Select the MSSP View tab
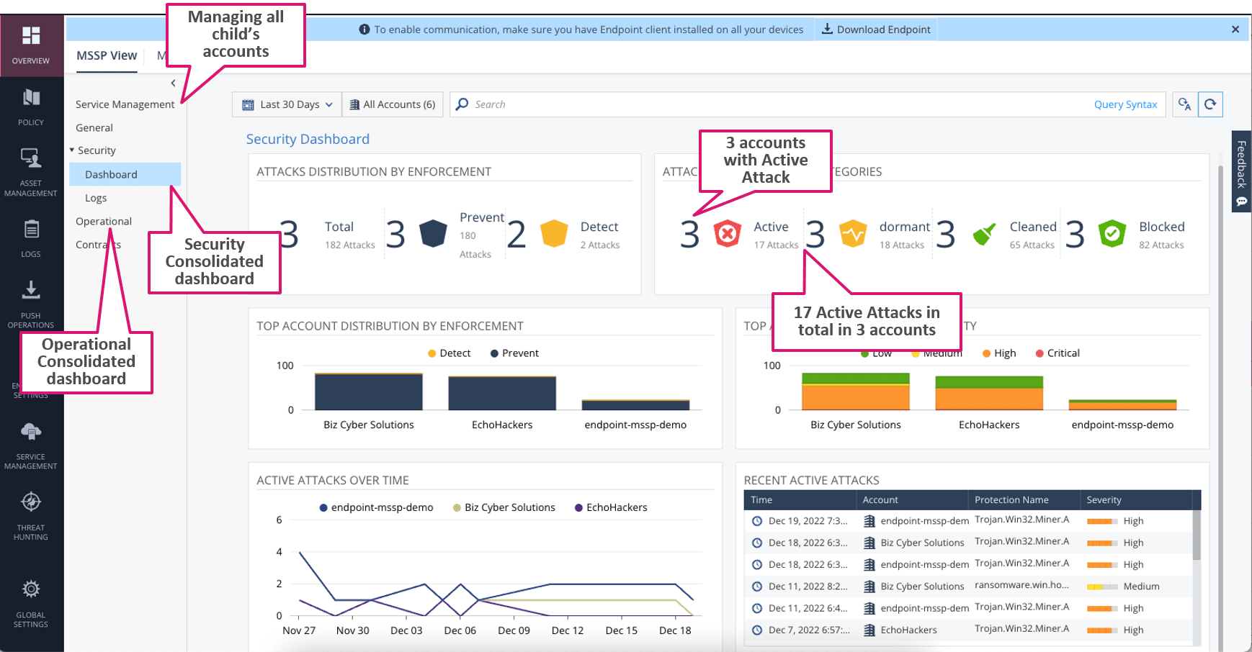Viewport: 1252px width, 652px height. 107,55
